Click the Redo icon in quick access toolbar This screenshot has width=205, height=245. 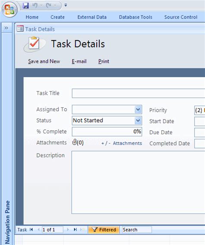[48, 6]
